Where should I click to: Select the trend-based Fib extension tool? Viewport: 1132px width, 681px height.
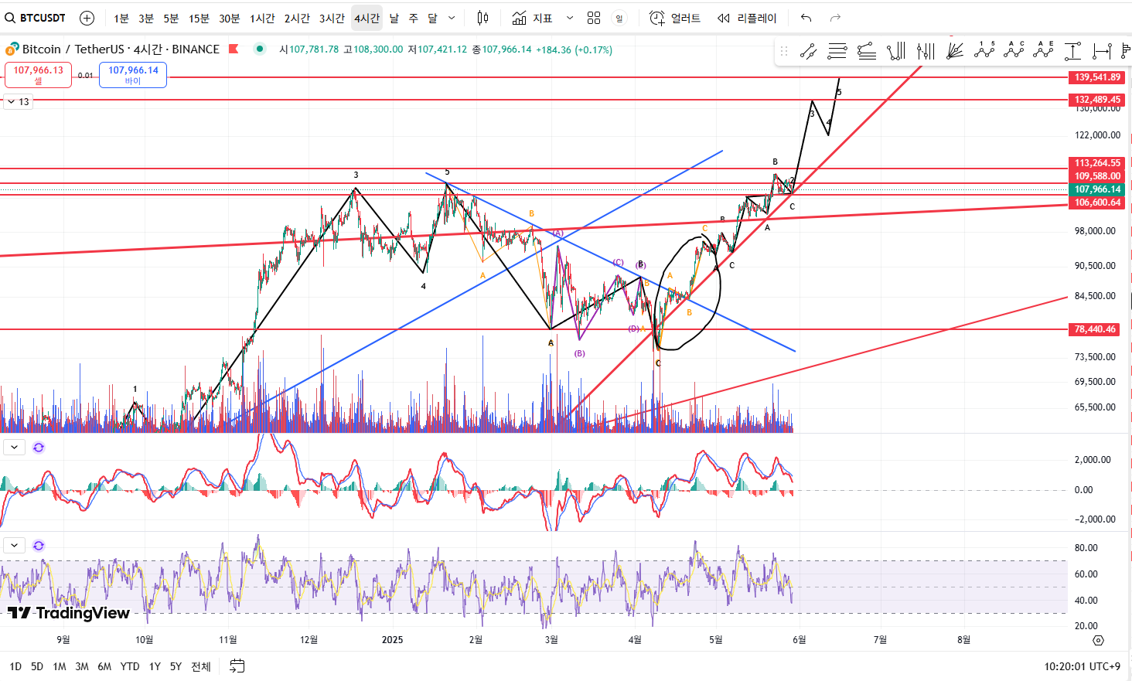(x=867, y=52)
